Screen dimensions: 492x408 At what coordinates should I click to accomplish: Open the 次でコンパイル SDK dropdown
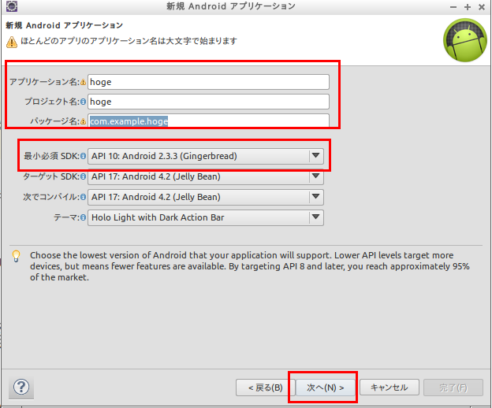coord(206,197)
